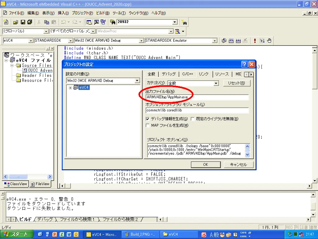Screen dimensions: 318x239
Task: Click the IME help icon in language bar
Action: tap(235, 235)
